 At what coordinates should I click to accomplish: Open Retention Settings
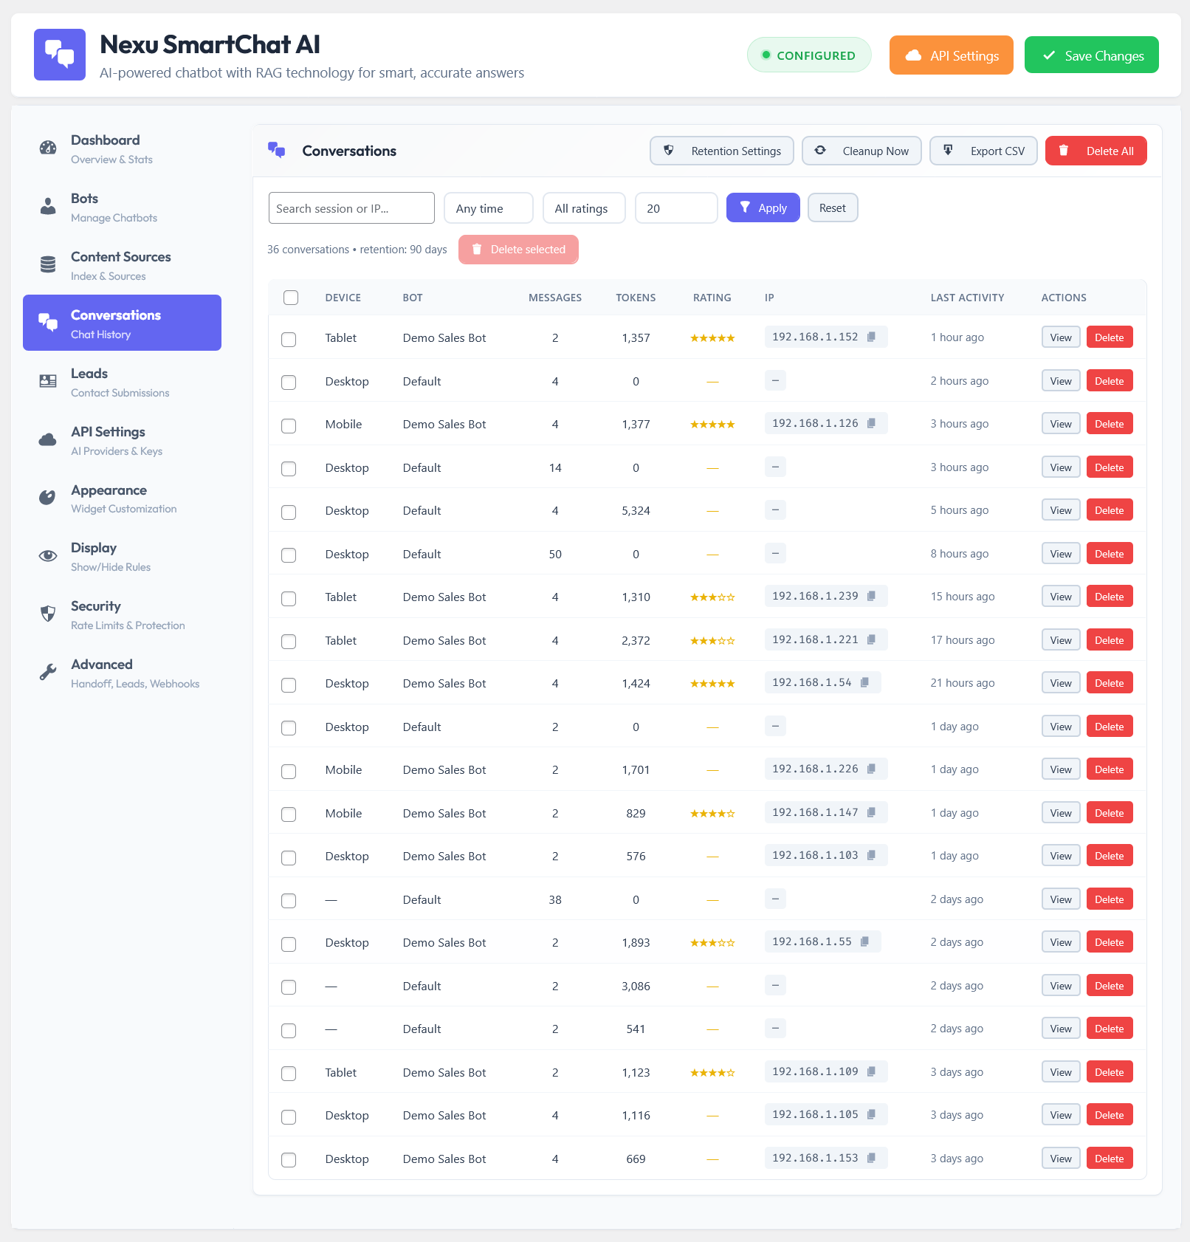pos(722,151)
